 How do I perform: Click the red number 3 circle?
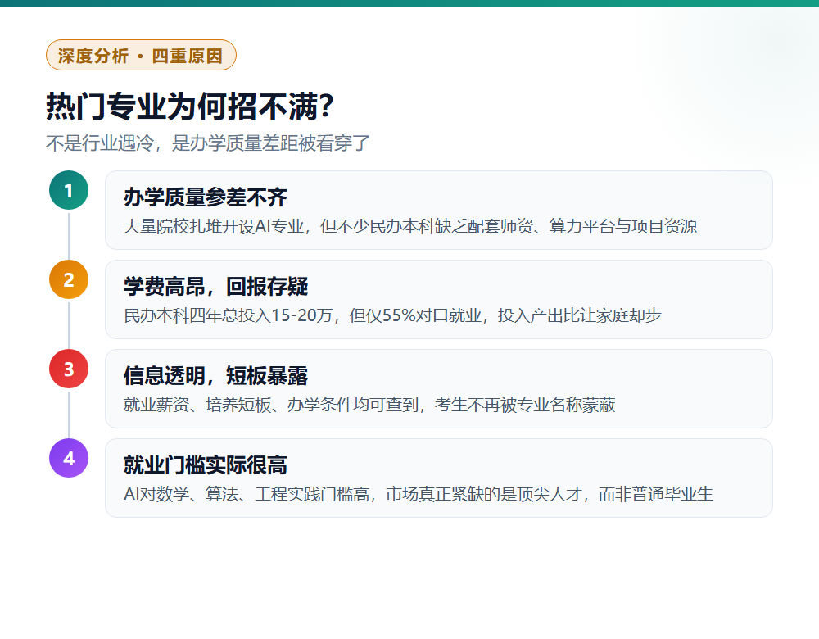(x=69, y=369)
